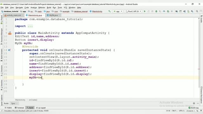The height and width of the screenshot is (114, 203).
Task: Select the MainActivity.java editor tab
Action: pos(35,15)
